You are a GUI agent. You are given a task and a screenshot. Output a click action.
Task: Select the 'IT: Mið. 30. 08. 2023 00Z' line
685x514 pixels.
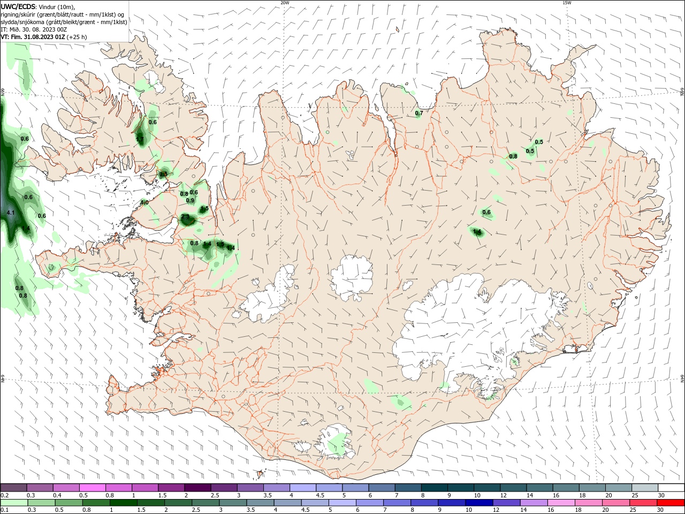click(34, 29)
